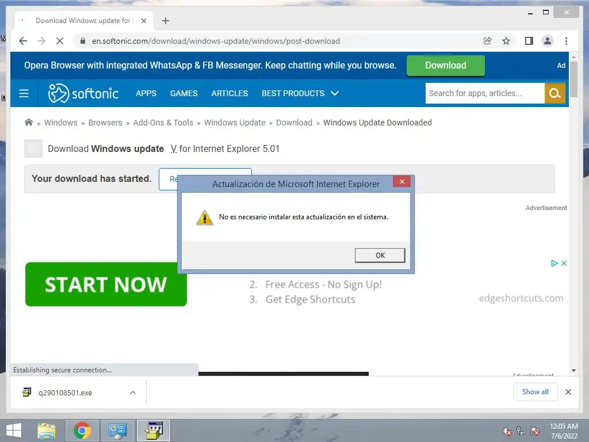The height and width of the screenshot is (442, 589).
Task: Click the Chrome taskbar icon
Action: click(x=82, y=430)
